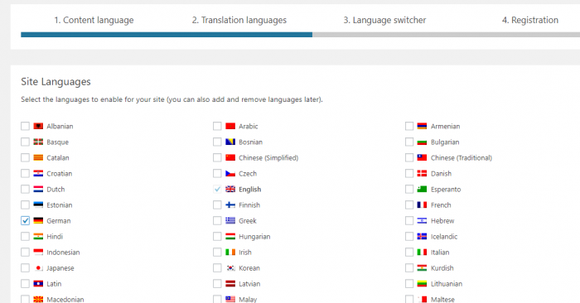
Task: Click the Esperanto flag icon
Action: pyautogui.click(x=422, y=190)
